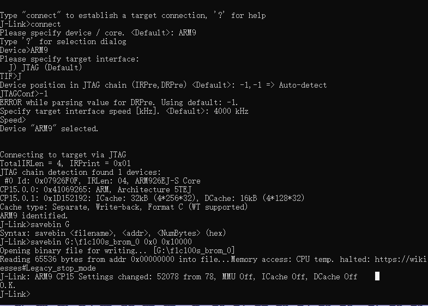428x306 pixels.
Task: Select the "Opening binary file for writing" line
Action: (117, 250)
